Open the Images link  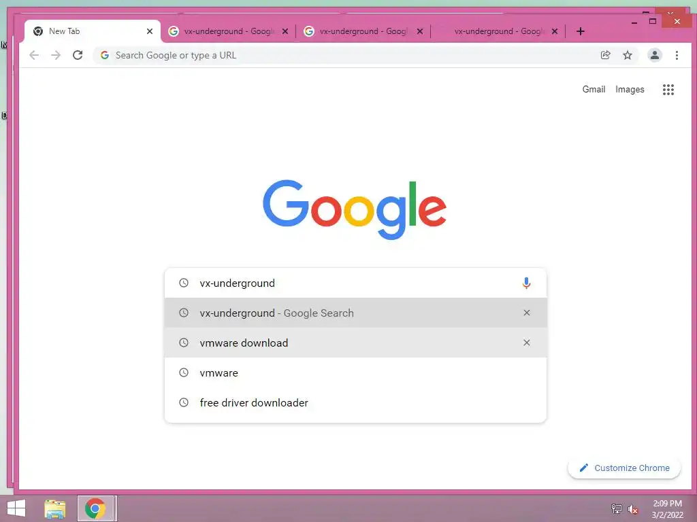click(630, 89)
